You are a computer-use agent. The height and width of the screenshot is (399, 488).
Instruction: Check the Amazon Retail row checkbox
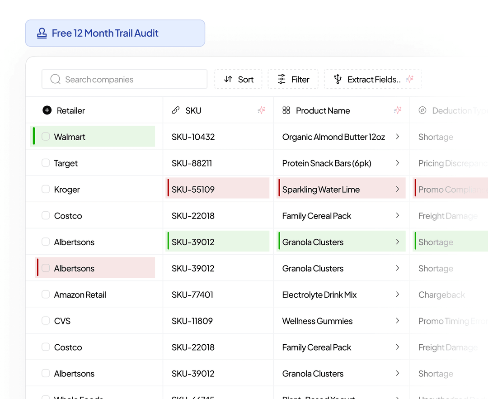click(x=46, y=294)
